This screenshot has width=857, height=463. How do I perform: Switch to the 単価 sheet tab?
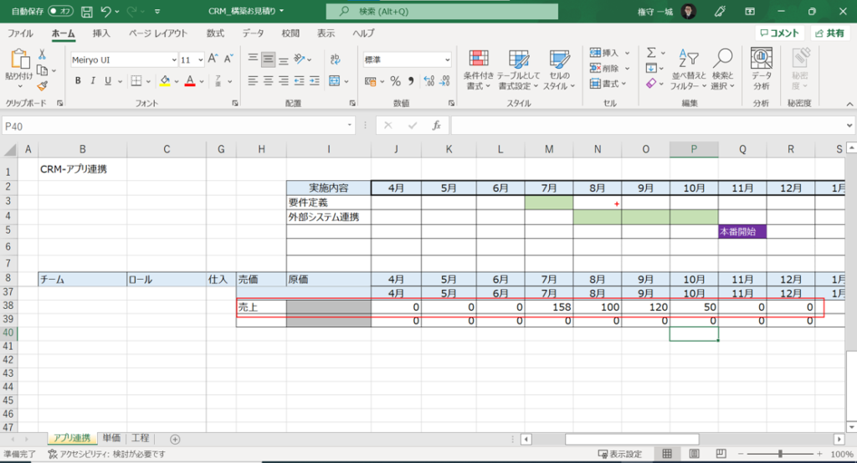tap(111, 439)
